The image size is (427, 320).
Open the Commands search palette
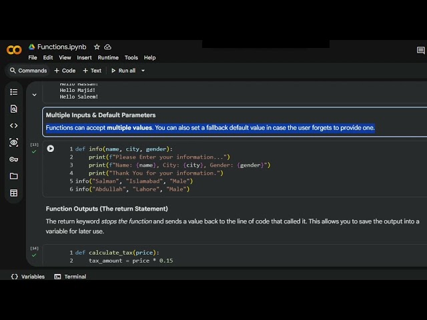[x=28, y=71]
